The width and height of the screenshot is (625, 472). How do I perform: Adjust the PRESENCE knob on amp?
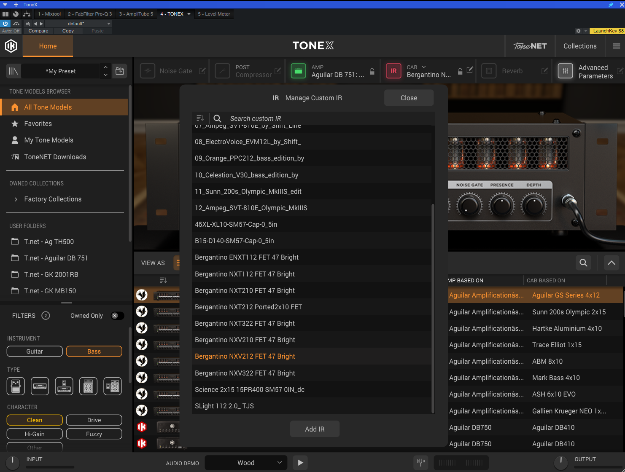click(x=502, y=205)
